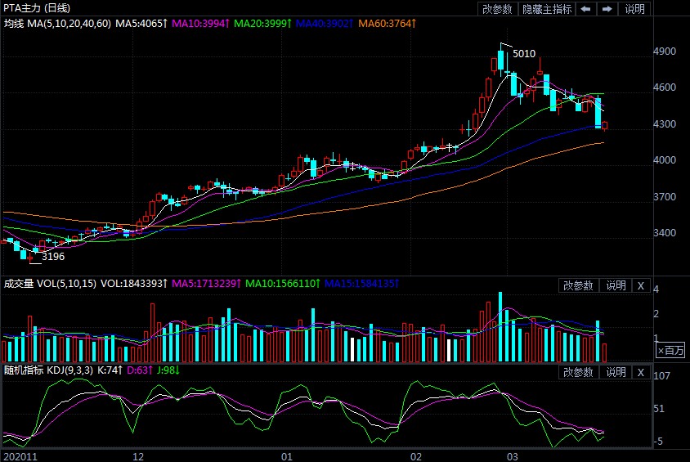Viewport: 690px width, 462px height.
Task: Click the MA20:3999 value
Action: [262, 24]
